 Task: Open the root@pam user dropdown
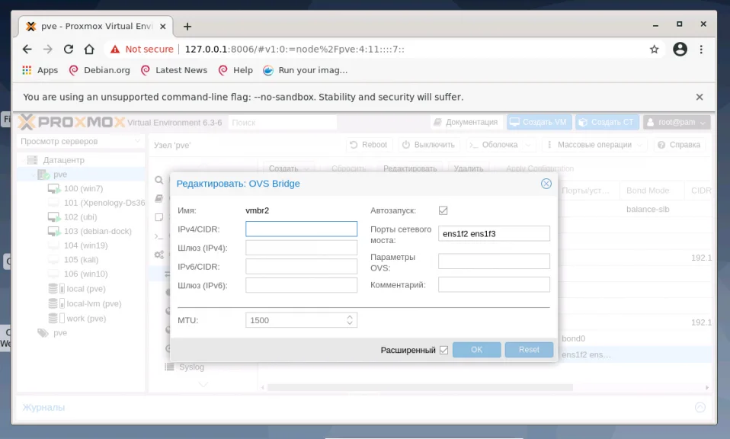click(677, 122)
